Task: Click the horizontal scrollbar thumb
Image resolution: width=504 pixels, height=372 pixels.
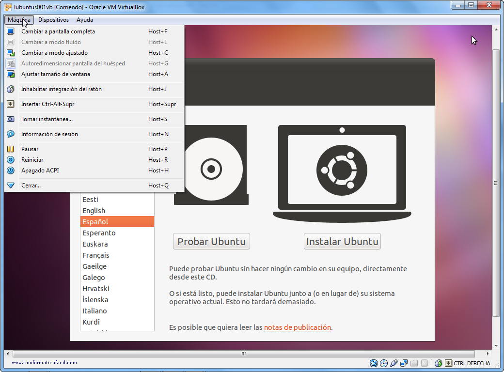Action: (x=244, y=354)
